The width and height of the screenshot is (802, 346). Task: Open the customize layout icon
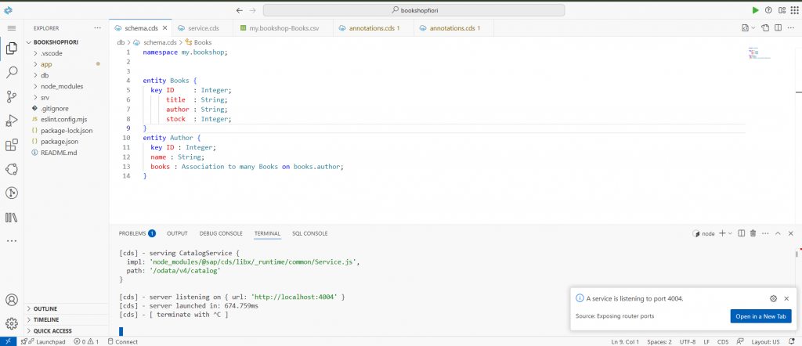pos(782,10)
